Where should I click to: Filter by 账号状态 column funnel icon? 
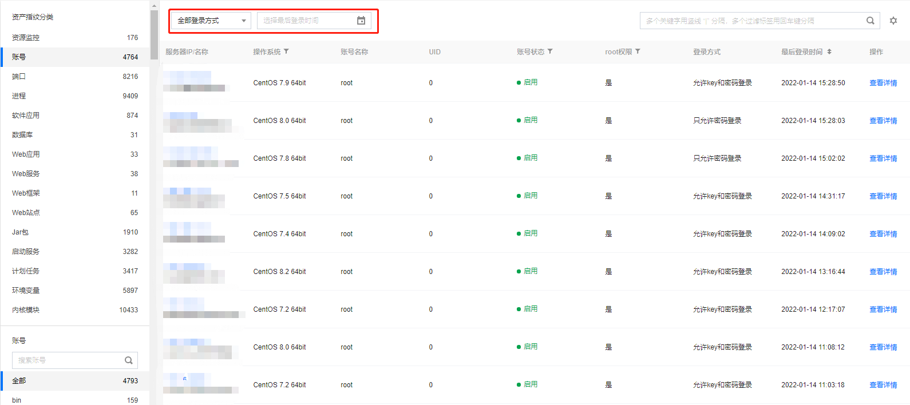click(x=550, y=51)
